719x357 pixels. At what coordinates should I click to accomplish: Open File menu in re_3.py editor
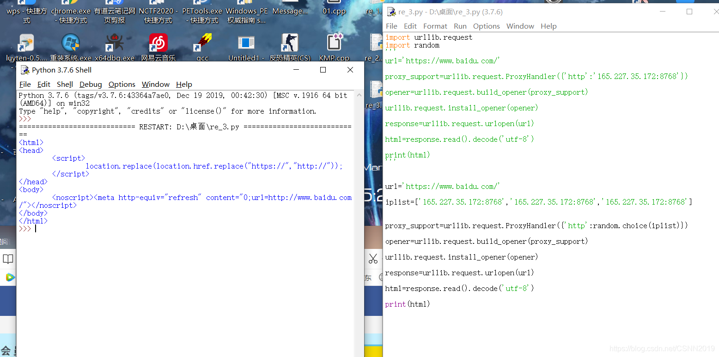click(x=391, y=26)
